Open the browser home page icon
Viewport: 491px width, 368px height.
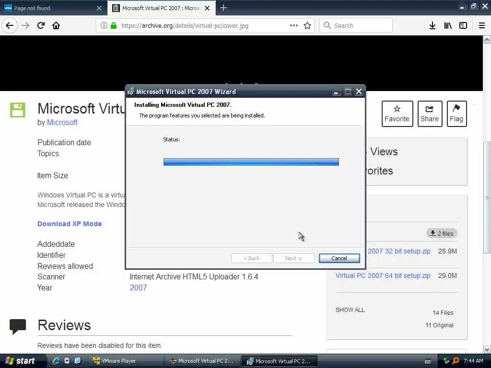[x=56, y=25]
